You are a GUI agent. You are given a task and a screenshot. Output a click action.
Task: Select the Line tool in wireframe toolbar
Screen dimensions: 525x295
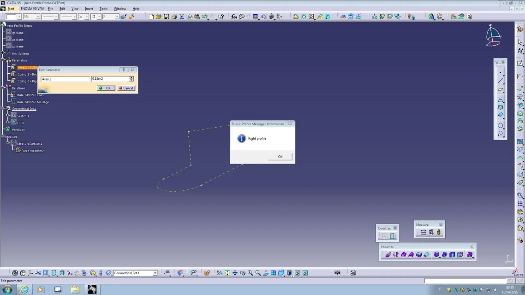click(x=501, y=81)
